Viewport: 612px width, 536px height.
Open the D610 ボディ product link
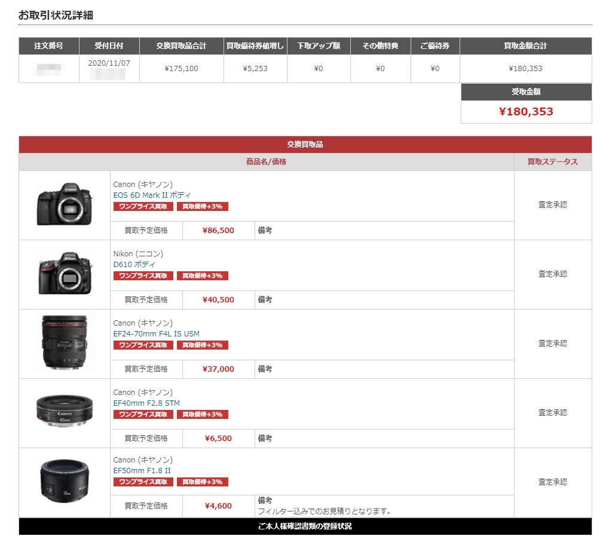[134, 265]
